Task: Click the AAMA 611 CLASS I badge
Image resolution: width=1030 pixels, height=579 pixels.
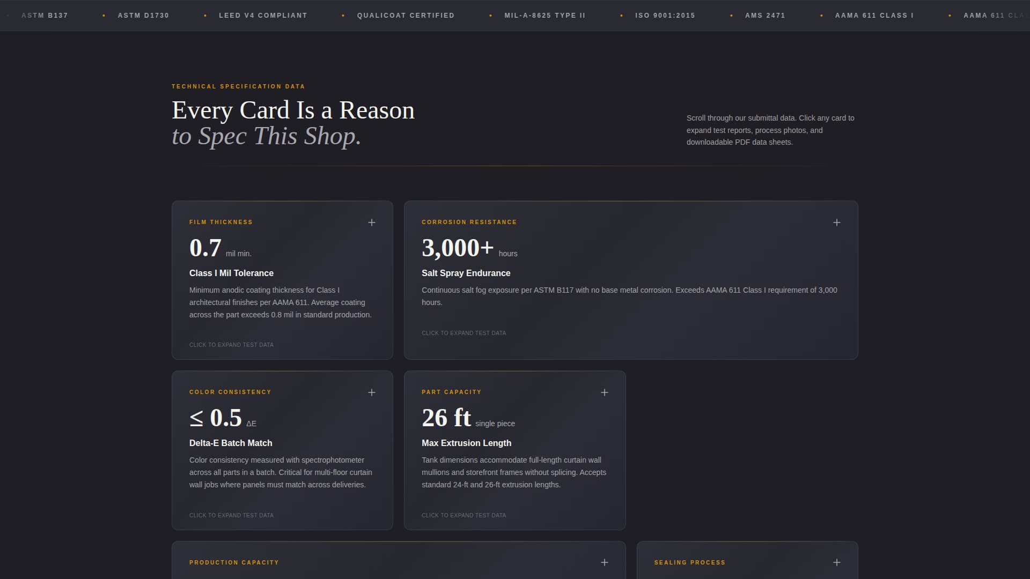Action: pyautogui.click(x=874, y=16)
